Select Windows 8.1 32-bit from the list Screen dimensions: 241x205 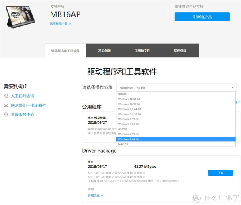176,114
